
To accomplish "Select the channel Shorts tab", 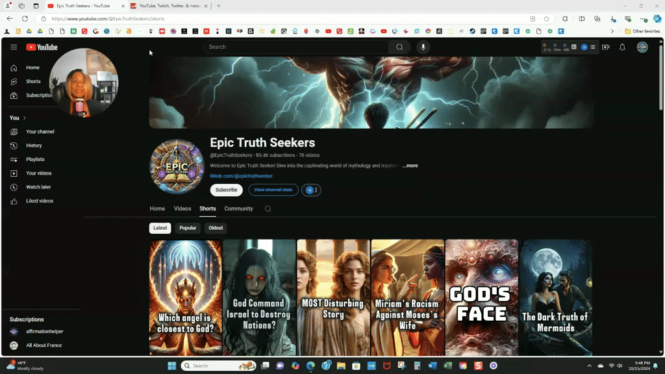I will click(x=208, y=208).
